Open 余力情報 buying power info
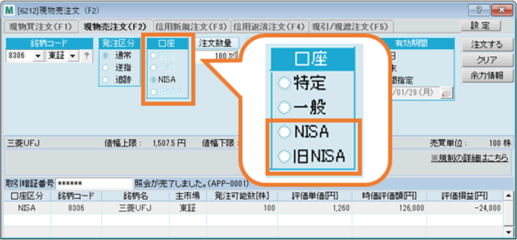The image size is (517, 240). point(487,75)
